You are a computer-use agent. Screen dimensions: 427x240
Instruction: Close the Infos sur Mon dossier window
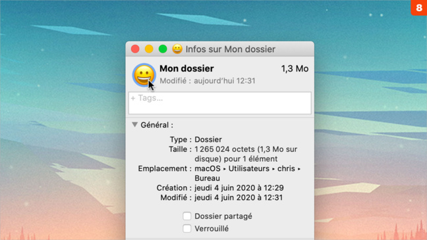135,49
